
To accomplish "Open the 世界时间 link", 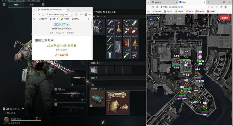I will (70, 33).
